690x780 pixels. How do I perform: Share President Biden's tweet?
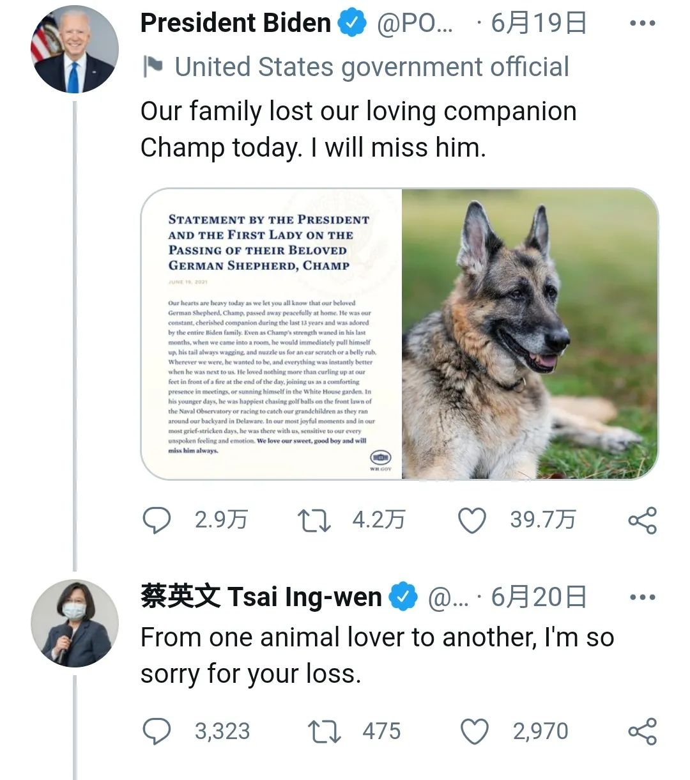(x=642, y=520)
